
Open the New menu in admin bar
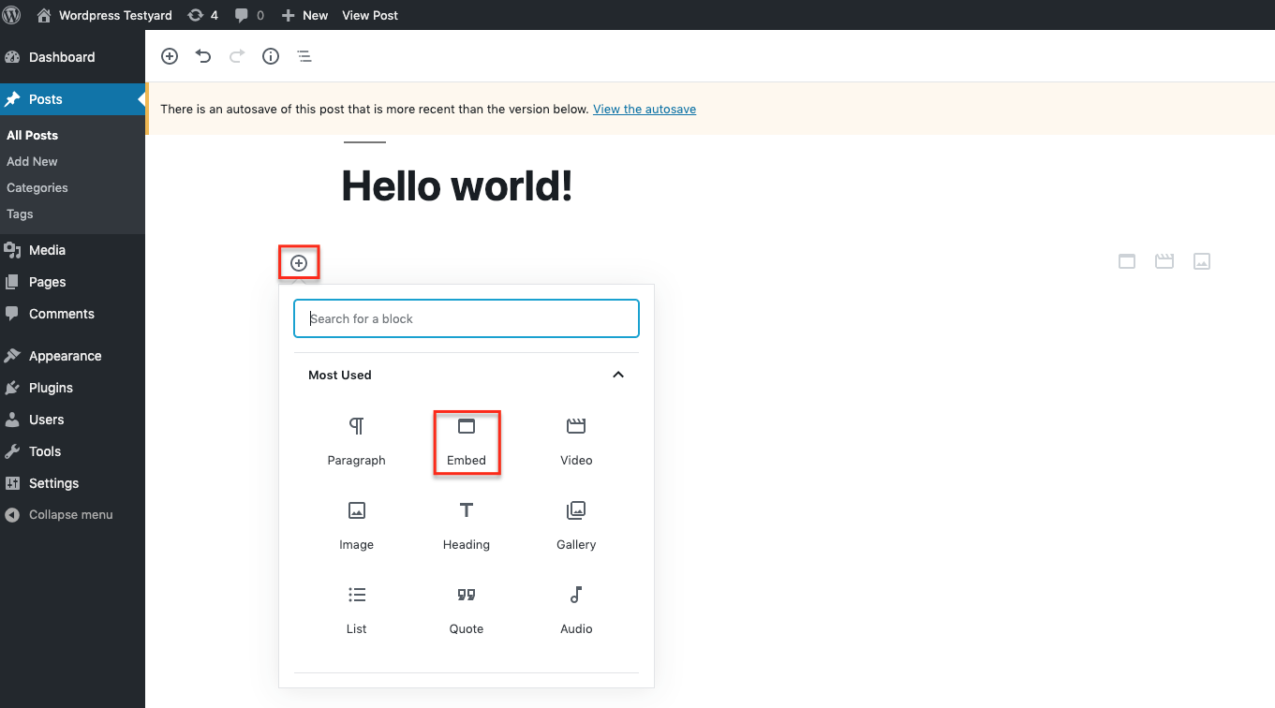point(305,15)
